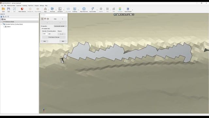The width and height of the screenshot is (209, 118).
Task: Click the previous hole arrow button
Action: pyautogui.click(x=47, y=23)
